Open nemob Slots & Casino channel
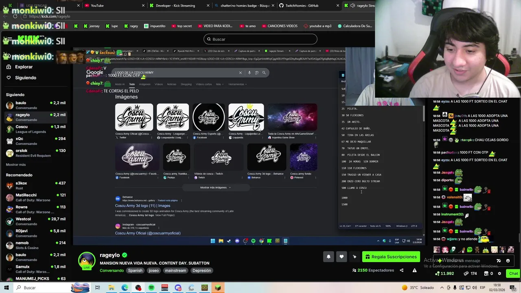The width and height of the screenshot is (521, 293). (x=36, y=245)
